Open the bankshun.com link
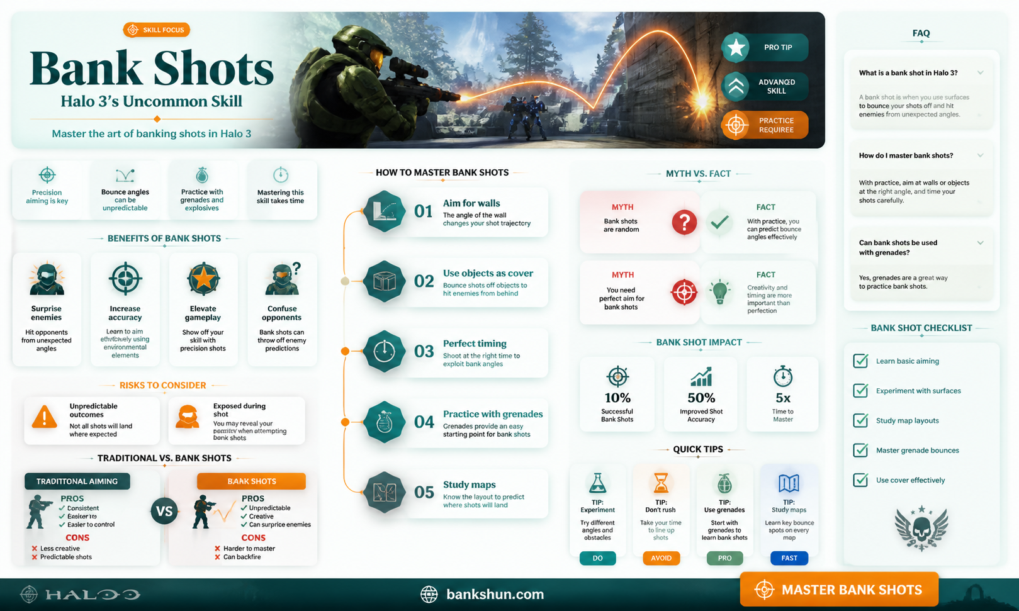 [x=495, y=594]
